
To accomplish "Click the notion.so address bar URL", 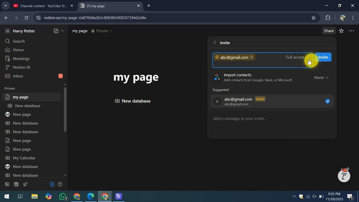I will (x=95, y=18).
